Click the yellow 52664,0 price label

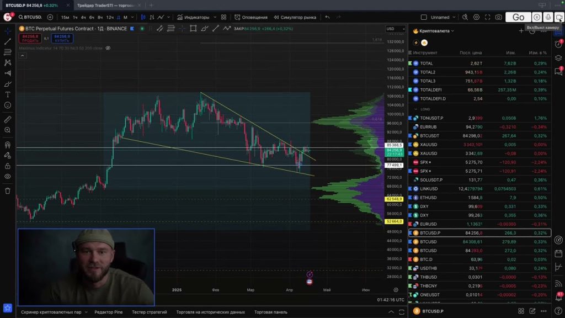395,221
